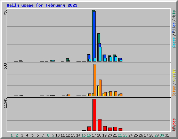Select the red KBytes bar on day 16
178x139 pixels.
89,129
